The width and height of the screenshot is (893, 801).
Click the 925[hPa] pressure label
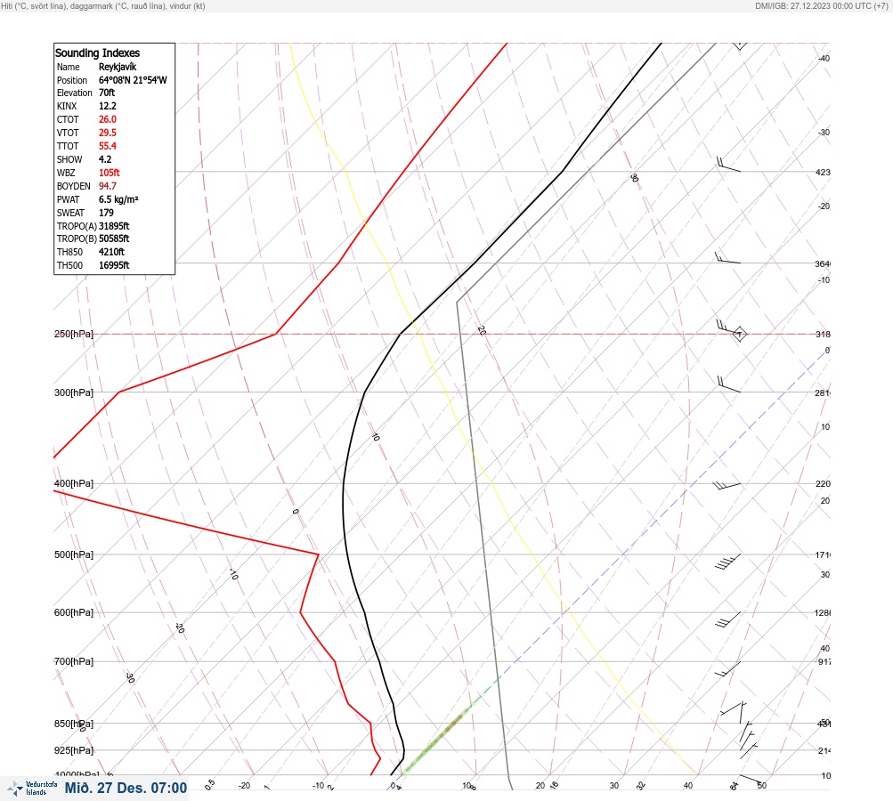(x=74, y=750)
